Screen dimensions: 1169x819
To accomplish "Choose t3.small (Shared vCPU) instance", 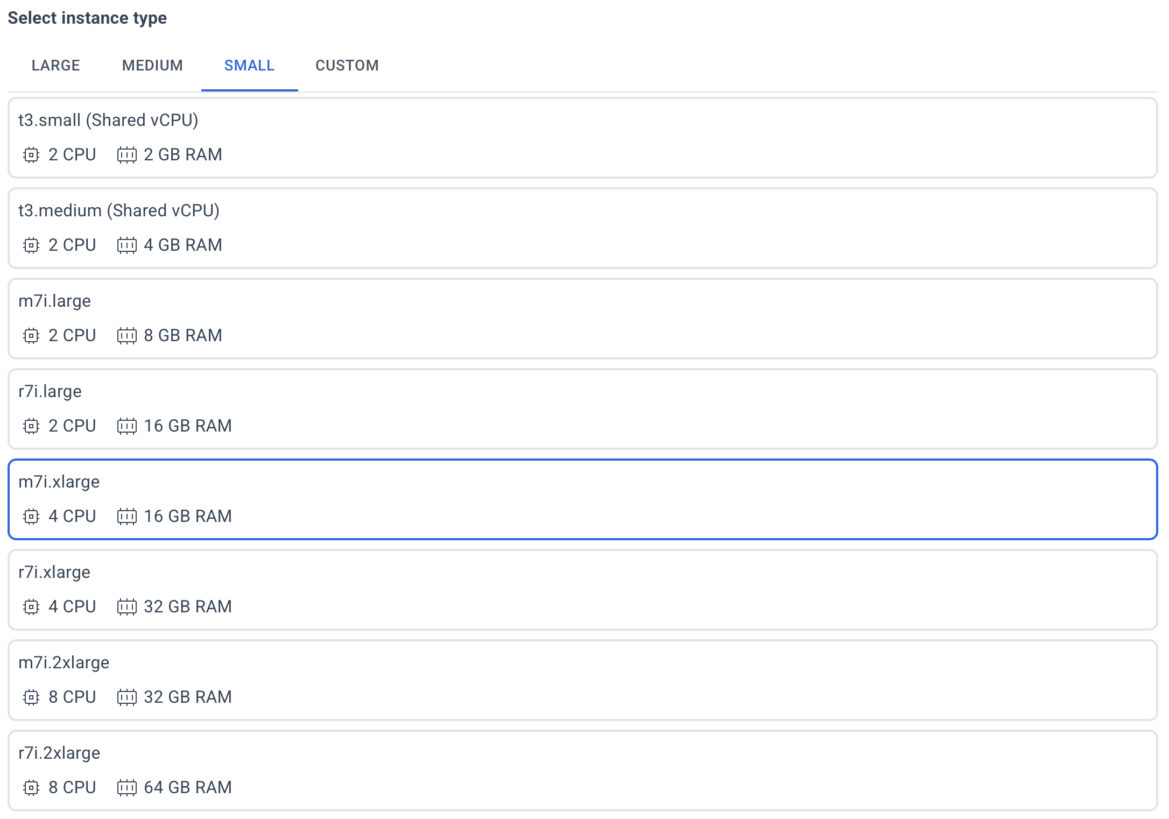I will tap(582, 138).
